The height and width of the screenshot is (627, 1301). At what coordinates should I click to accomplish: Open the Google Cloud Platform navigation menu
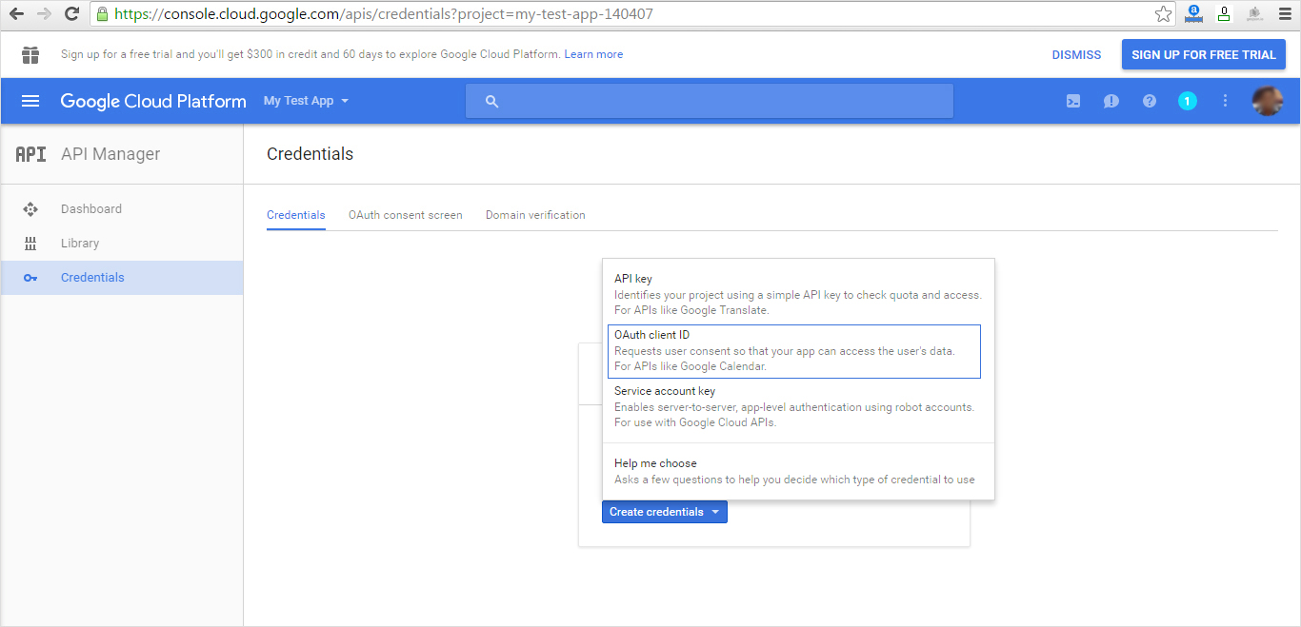[x=30, y=101]
